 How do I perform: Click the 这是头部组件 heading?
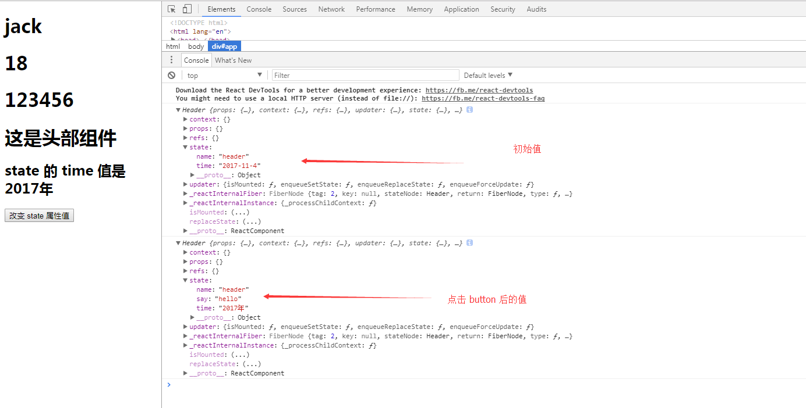tap(61, 138)
